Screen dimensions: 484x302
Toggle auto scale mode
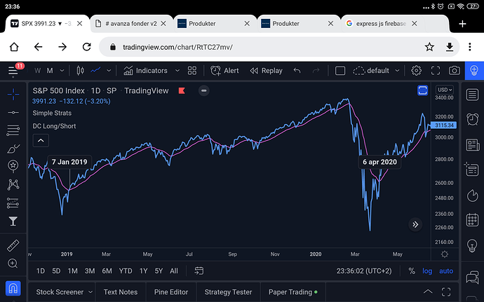point(446,271)
